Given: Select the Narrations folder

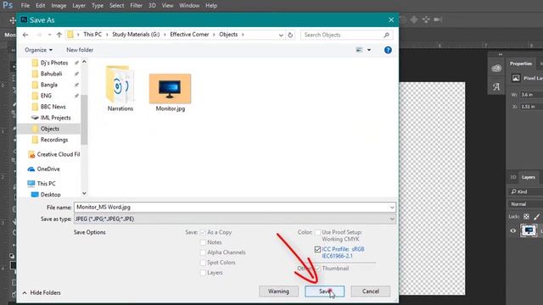Looking at the screenshot, I should pyautogui.click(x=120, y=88).
